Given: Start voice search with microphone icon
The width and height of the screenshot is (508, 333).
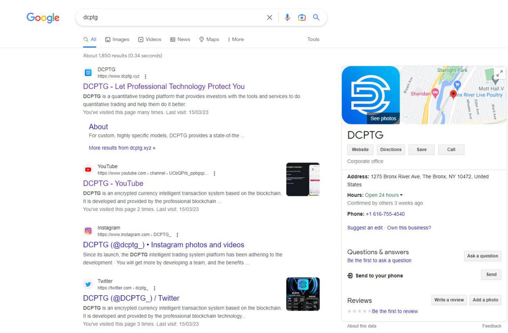Looking at the screenshot, I should point(287,17).
